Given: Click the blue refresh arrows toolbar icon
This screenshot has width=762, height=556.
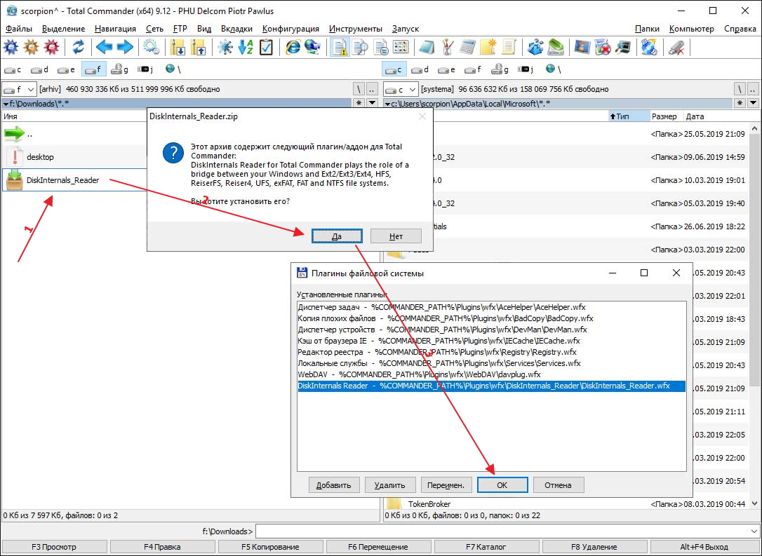Looking at the screenshot, I should click(x=79, y=48).
